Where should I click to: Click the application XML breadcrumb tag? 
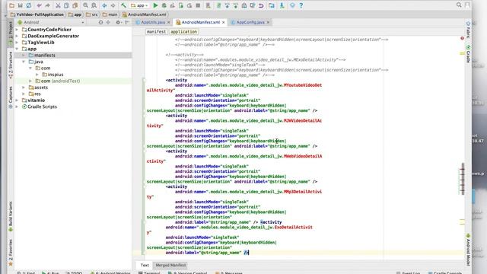point(183,32)
